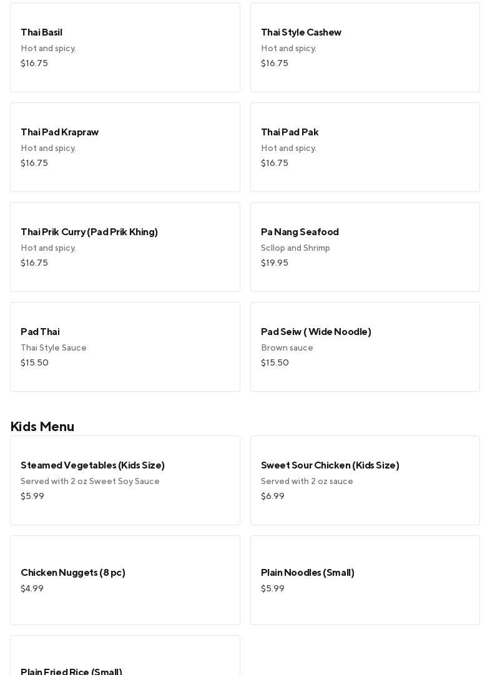Pick the Pad Thai menu item

point(125,347)
